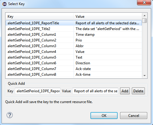The height and width of the screenshot is (125, 153).
Task: Click into the Quick Add Value field
Action: pos(95,91)
